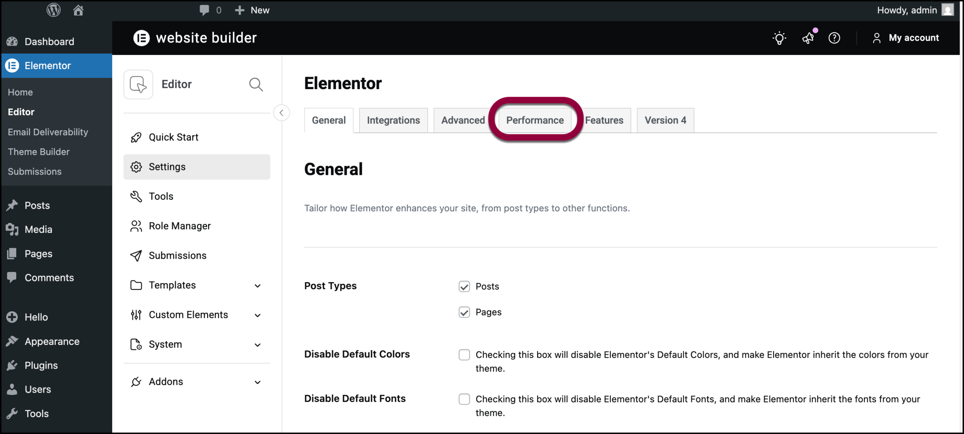Enable Disable Default Fonts checkbox

click(464, 399)
